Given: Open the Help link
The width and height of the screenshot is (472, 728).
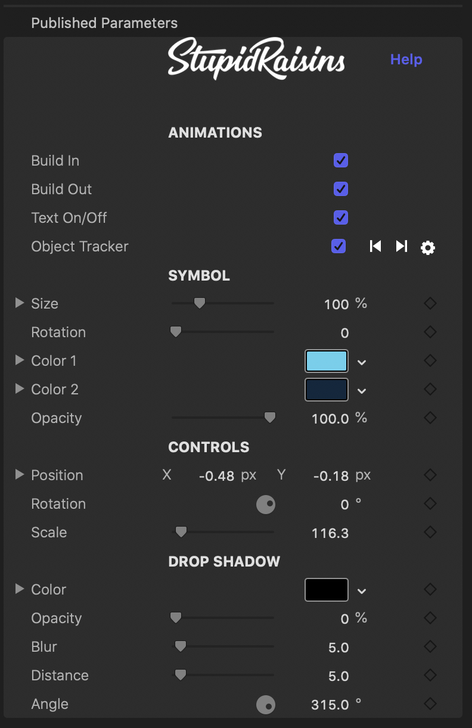Looking at the screenshot, I should click(406, 60).
